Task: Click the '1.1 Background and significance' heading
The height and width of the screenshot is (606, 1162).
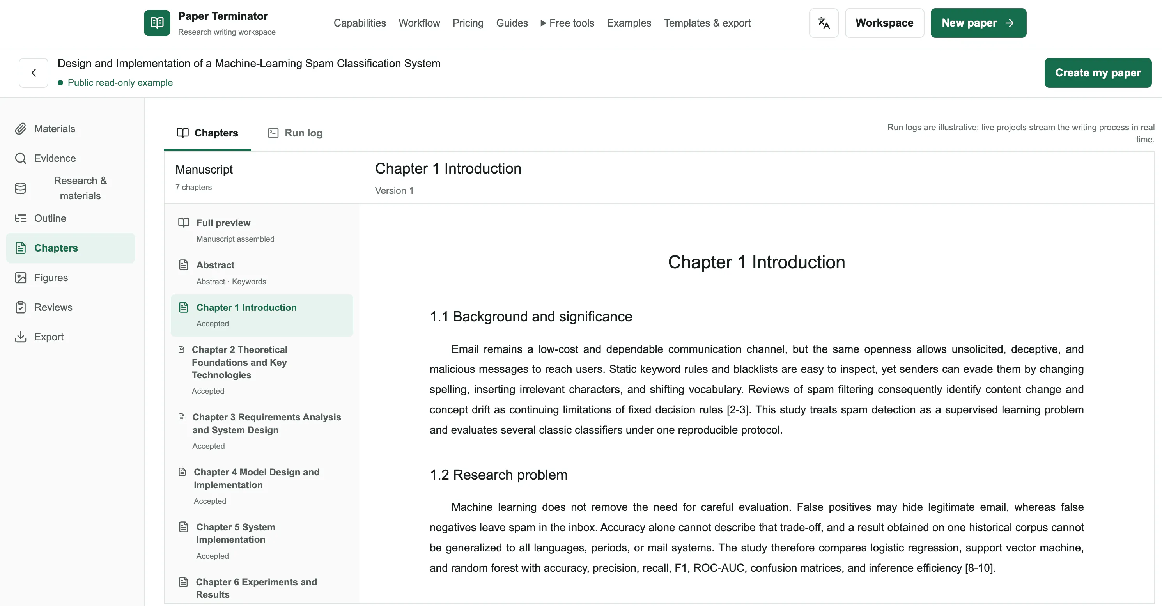Action: [x=531, y=316]
